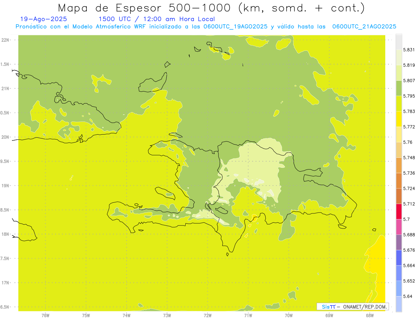Click the 20N latitude label
Image resolution: width=415 pixels, height=320 pixels.
click(x=5, y=137)
